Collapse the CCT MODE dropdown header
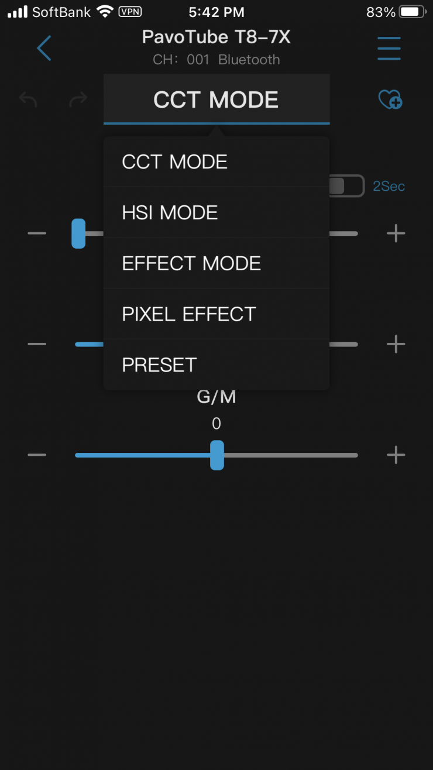Screen dimensions: 433x770 (216, 99)
